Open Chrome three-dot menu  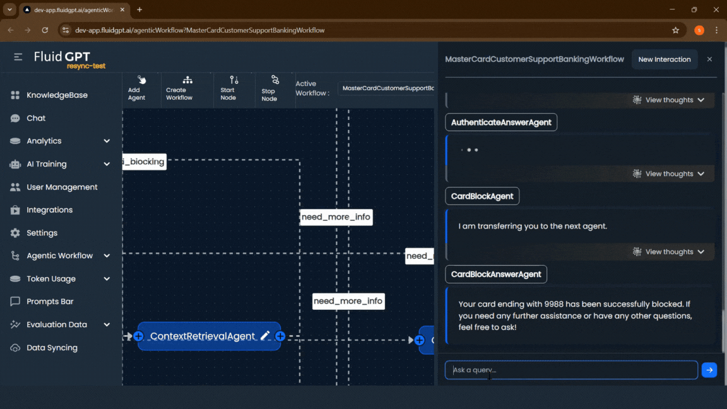(717, 30)
